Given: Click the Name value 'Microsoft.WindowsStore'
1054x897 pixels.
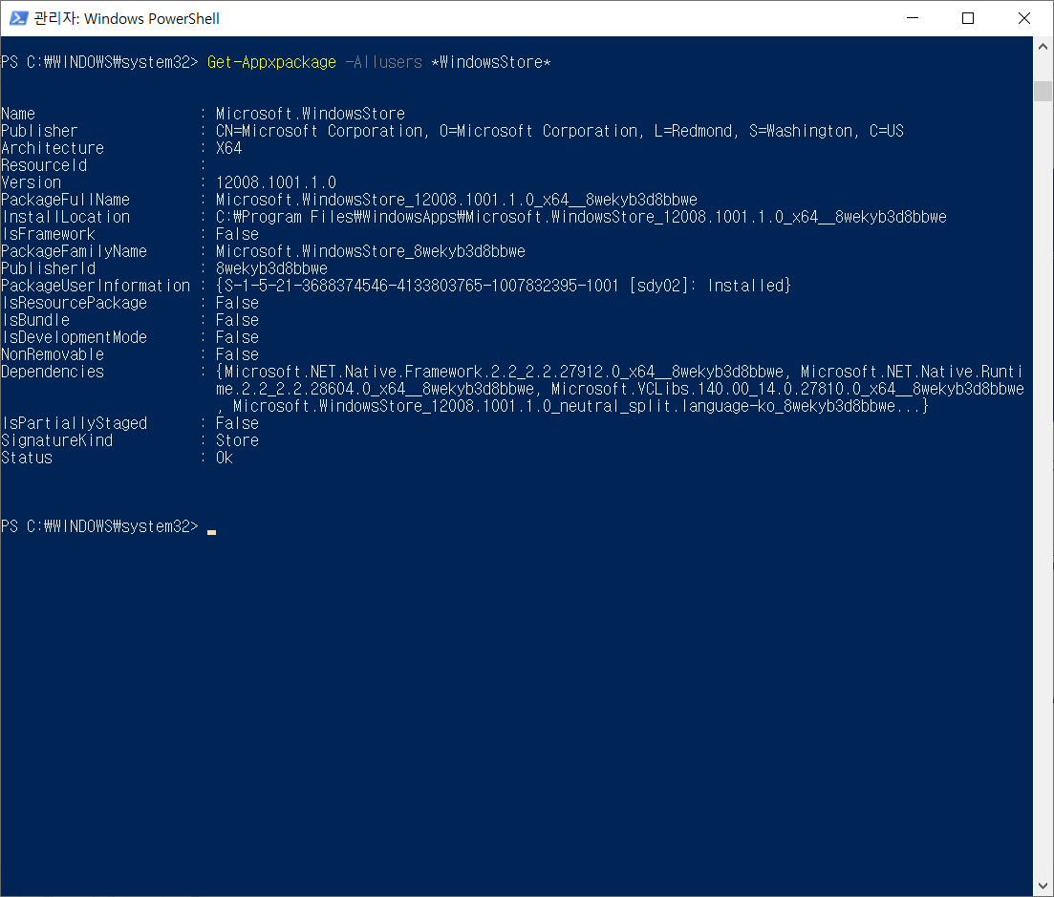Looking at the screenshot, I should coord(311,114).
